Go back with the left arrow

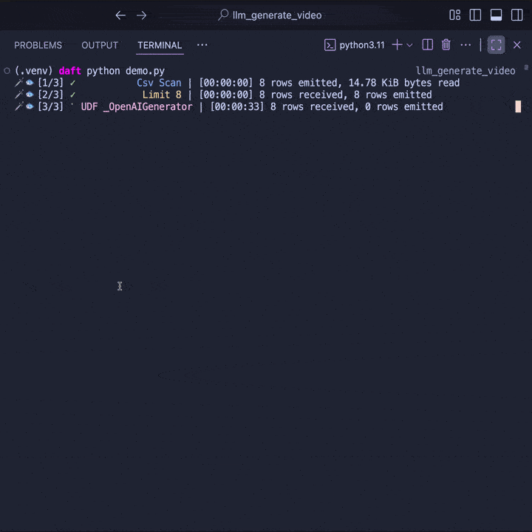click(x=120, y=16)
